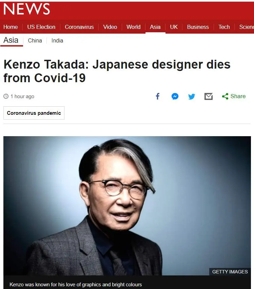Open the UK news section

(x=174, y=27)
